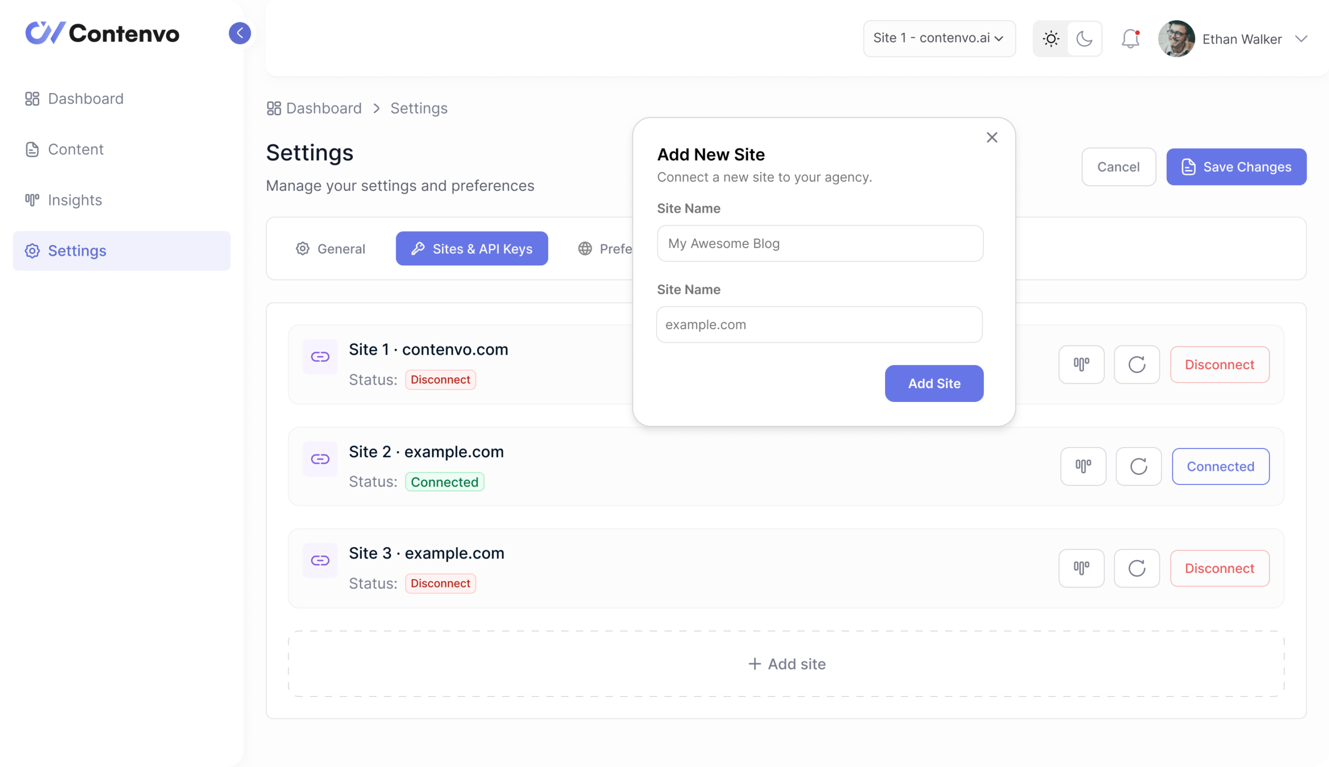Refresh connection for Site 2 example.com
This screenshot has width=1329, height=767.
pyautogui.click(x=1138, y=466)
